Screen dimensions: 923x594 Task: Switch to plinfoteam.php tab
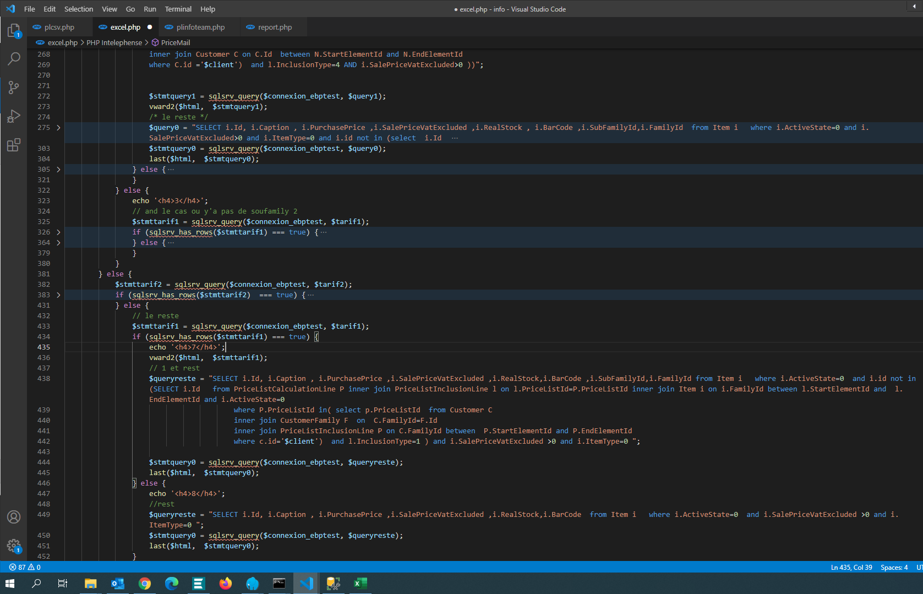pos(199,27)
